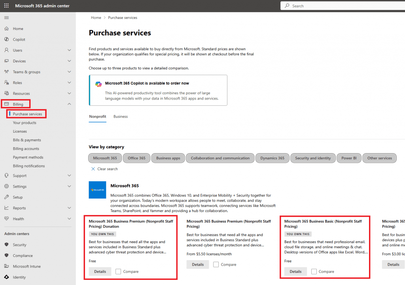
Task: Filter by Collaboration and communication category
Action: point(220,158)
